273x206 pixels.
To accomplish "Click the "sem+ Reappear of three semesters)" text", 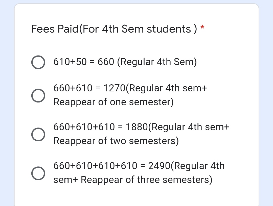I will tap(133, 180).
